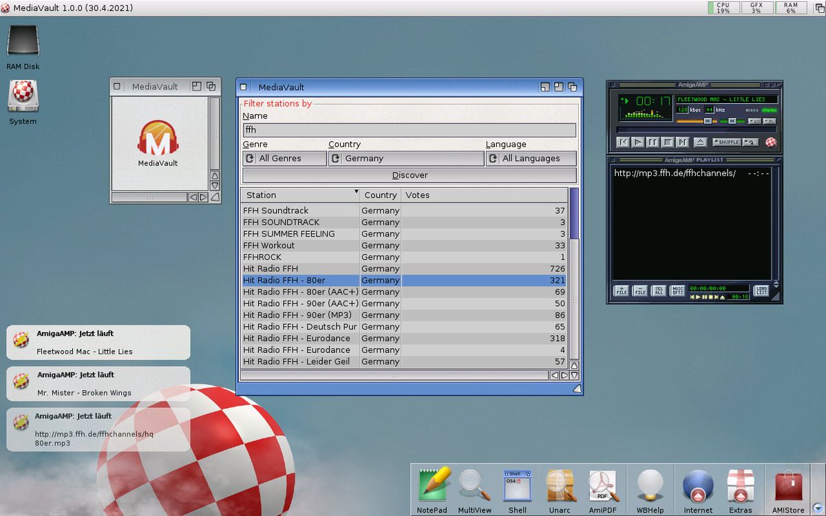Click the station list right scroll arrow
Image resolution: width=826 pixels, height=516 pixels.
(564, 376)
